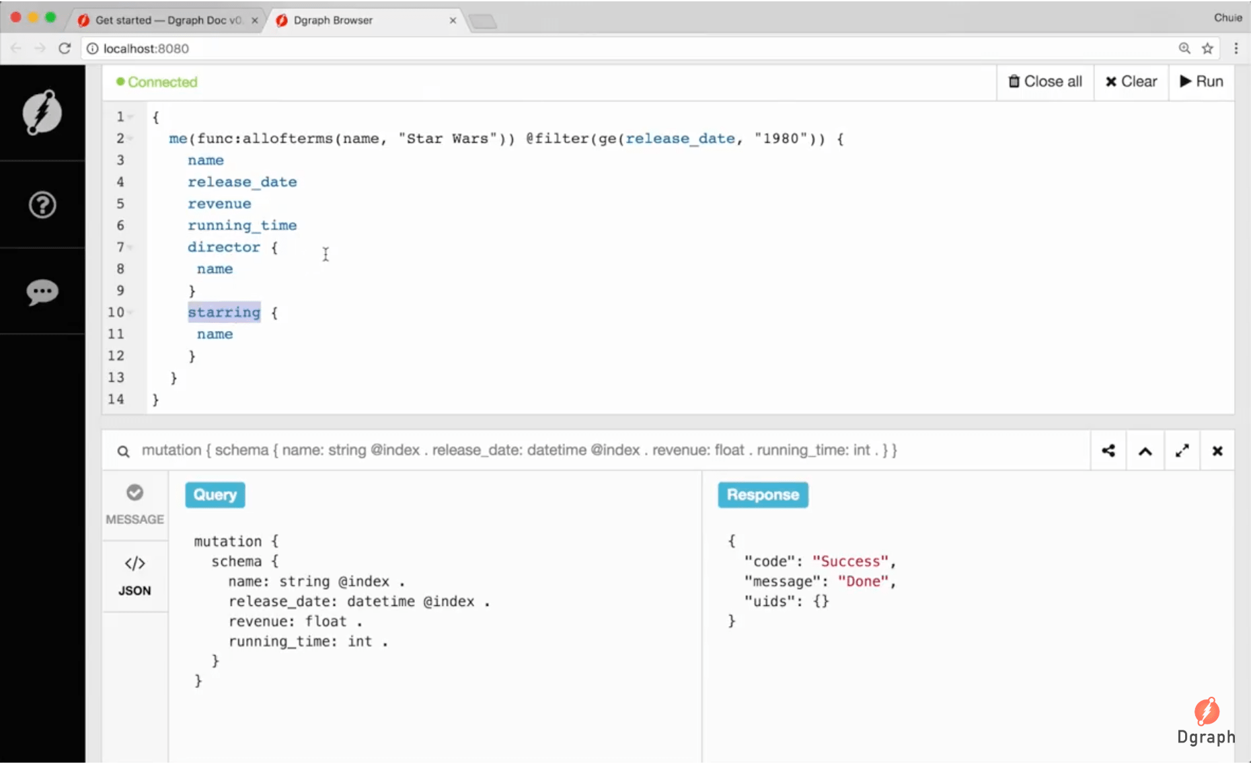1251x764 pixels.
Task: Fold director block at line 7
Action: coord(130,247)
